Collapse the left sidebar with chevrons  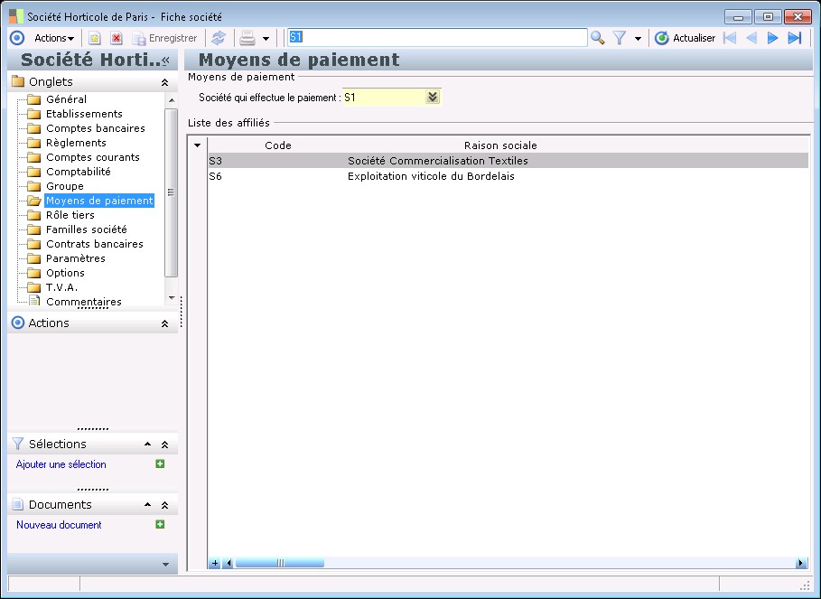pyautogui.click(x=165, y=60)
